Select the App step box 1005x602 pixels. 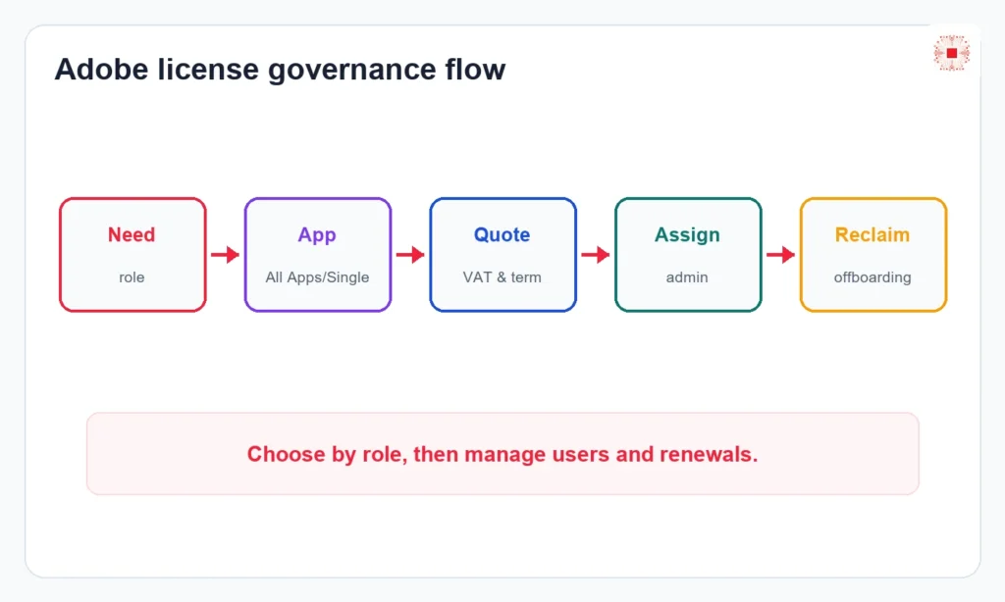coord(318,255)
